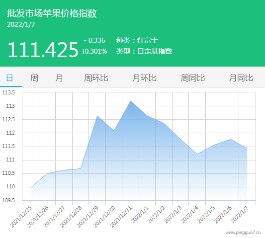
Task: Switch to 周环比 tab
Action: 96,78
